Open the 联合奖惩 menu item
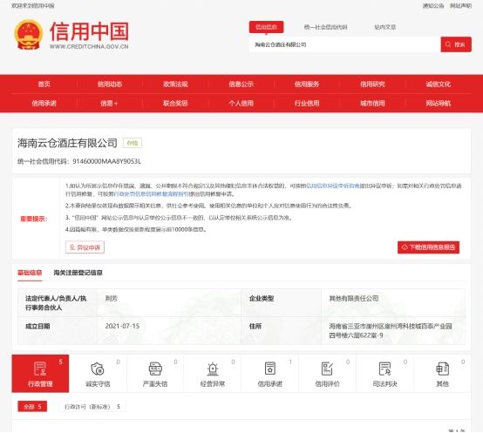This screenshot has width=483, height=433. tap(175, 104)
